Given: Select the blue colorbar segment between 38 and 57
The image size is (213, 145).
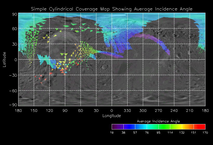Looking at the screenshot, I should pyautogui.click(x=129, y=127).
